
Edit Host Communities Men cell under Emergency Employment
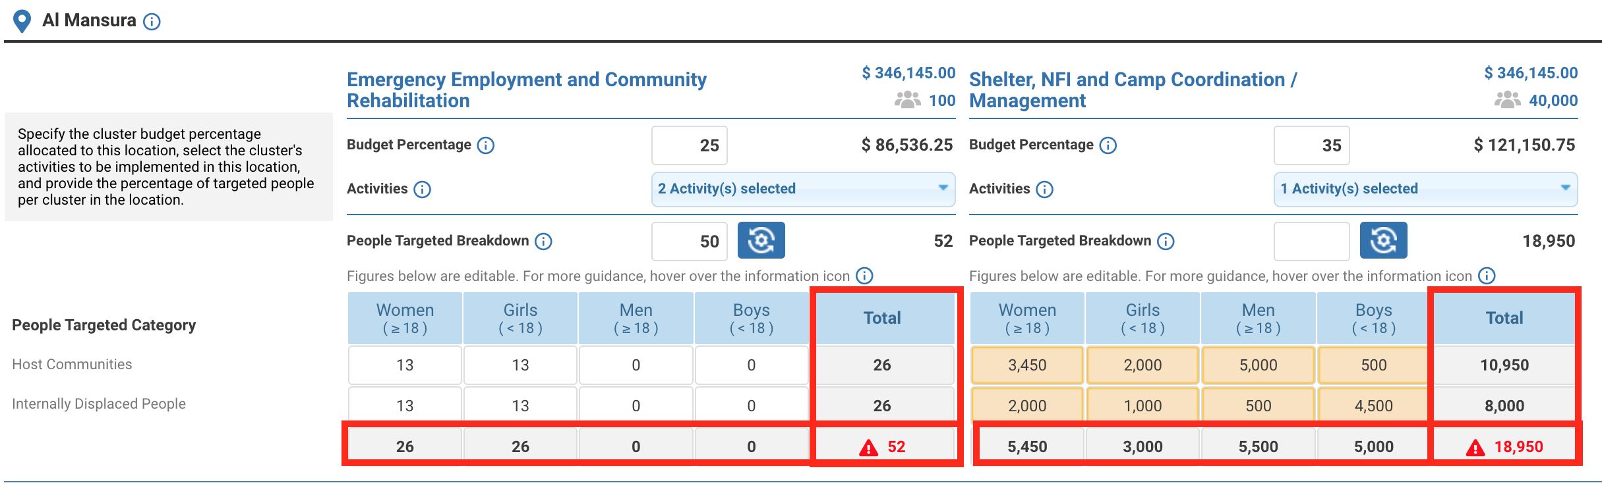[x=636, y=365]
